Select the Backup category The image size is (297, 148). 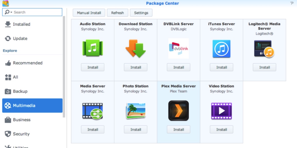(x=32, y=91)
